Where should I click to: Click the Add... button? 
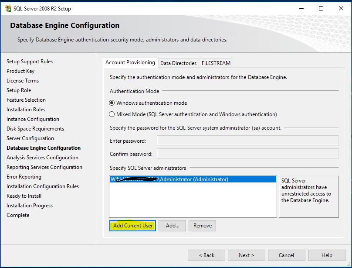(x=173, y=226)
